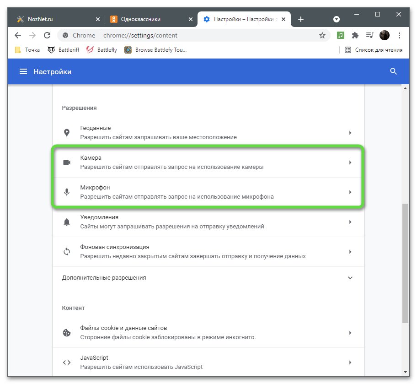Viewport: 417px width, 384px height.
Task: Open the media control playlist icon
Action: [369, 35]
